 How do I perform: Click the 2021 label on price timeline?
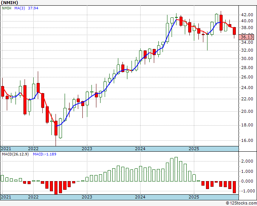click(x=6, y=149)
